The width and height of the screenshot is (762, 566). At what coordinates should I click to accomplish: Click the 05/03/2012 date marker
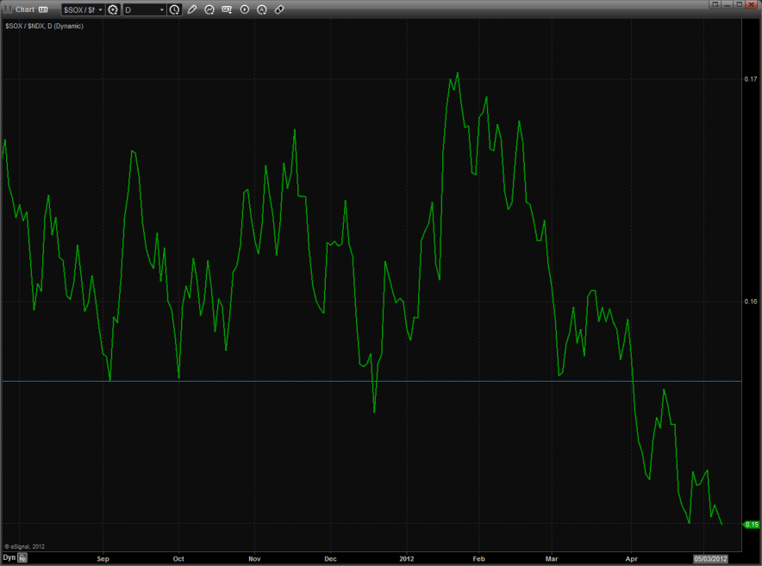[712, 558]
